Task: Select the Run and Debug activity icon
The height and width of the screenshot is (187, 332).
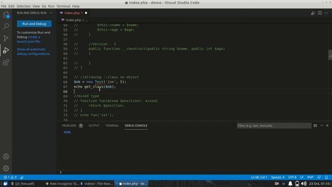Action: coord(6,50)
